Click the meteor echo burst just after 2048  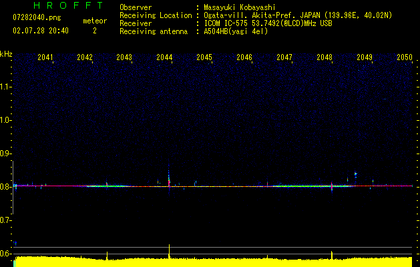pos(332,186)
